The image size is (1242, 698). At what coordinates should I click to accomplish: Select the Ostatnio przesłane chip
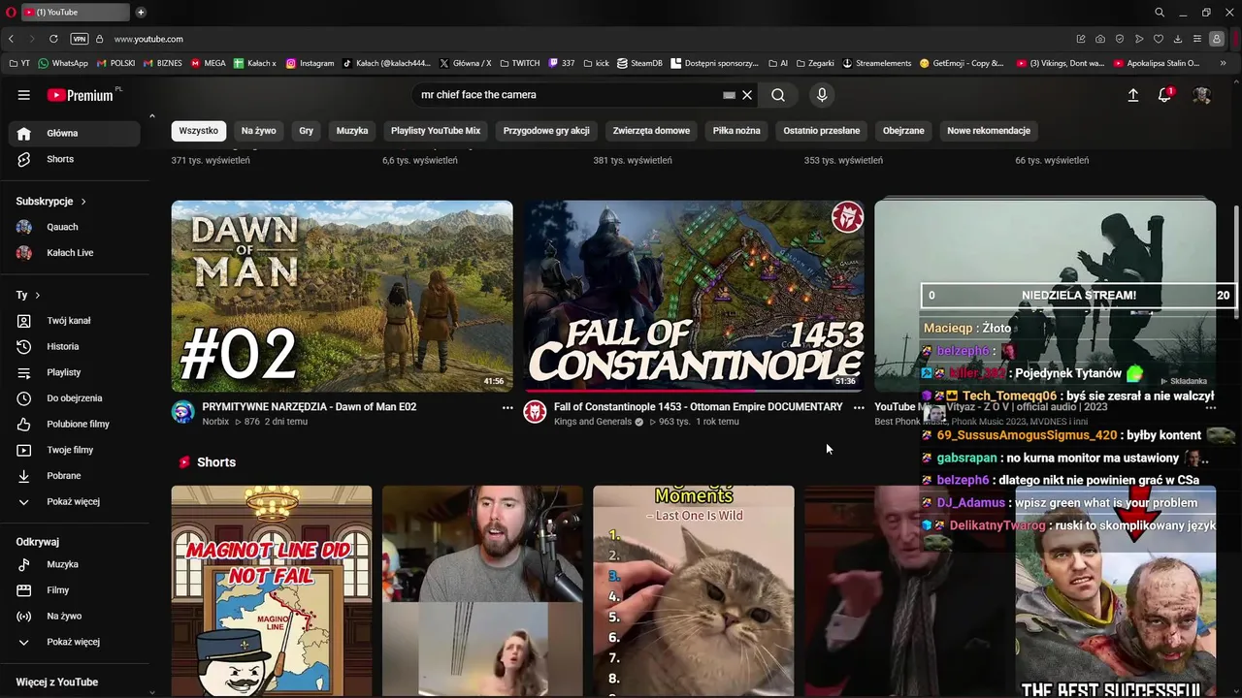pos(822,131)
